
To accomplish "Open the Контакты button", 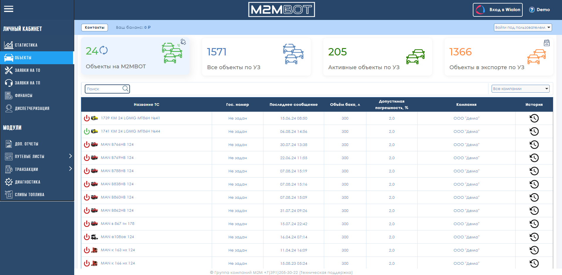I will [x=94, y=27].
